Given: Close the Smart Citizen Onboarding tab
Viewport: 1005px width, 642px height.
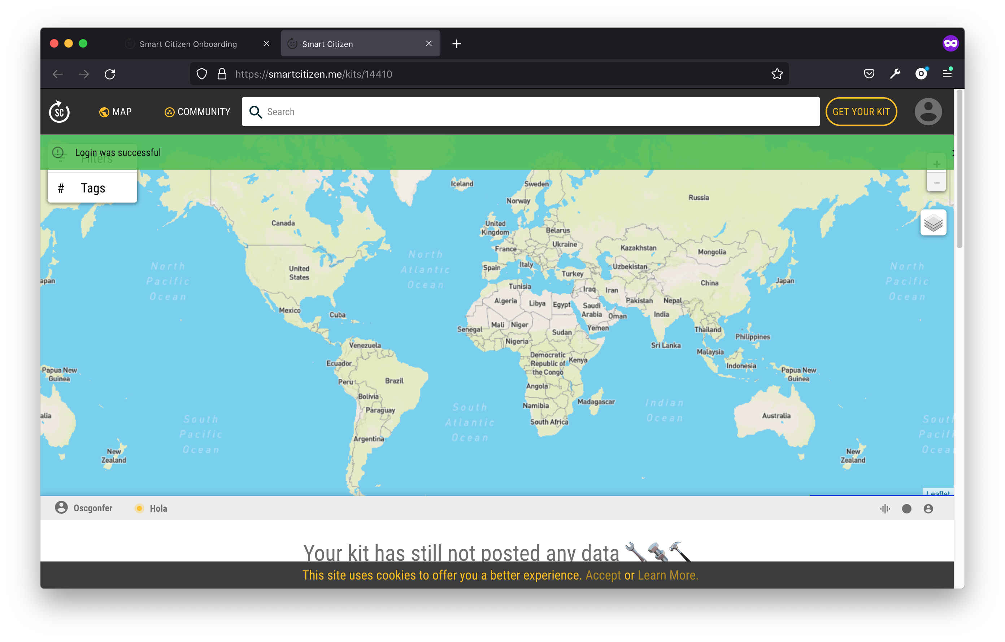Looking at the screenshot, I should 266,43.
